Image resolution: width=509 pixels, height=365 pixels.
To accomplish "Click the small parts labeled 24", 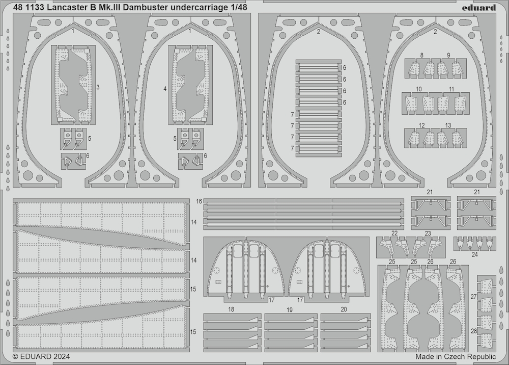I will (475, 243).
